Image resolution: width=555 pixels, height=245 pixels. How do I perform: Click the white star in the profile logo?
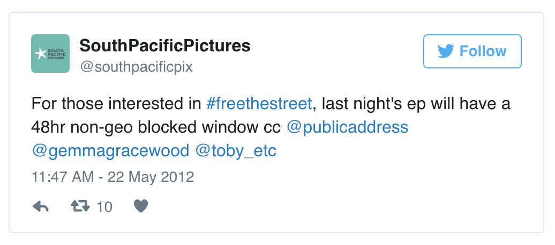point(40,53)
